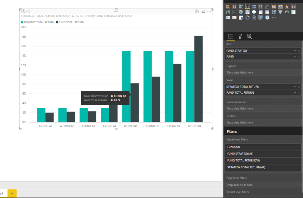Remove FUND TOTAL RETURN from Value
This screenshot has width=303, height=198.
299,93
